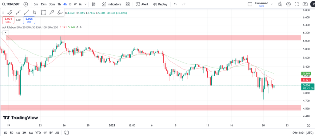Select the 1M date range tab
The height and width of the screenshot is (136, 315).
click(x=18, y=133)
